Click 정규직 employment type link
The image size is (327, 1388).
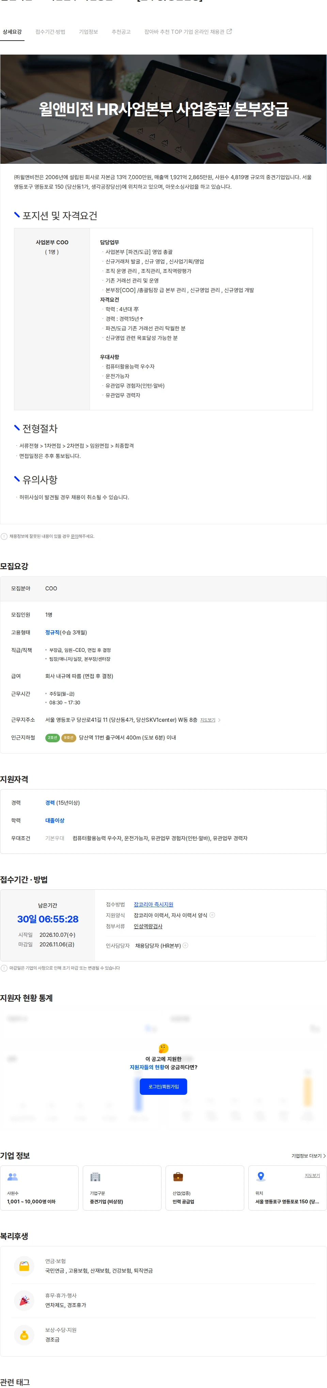[x=52, y=632]
